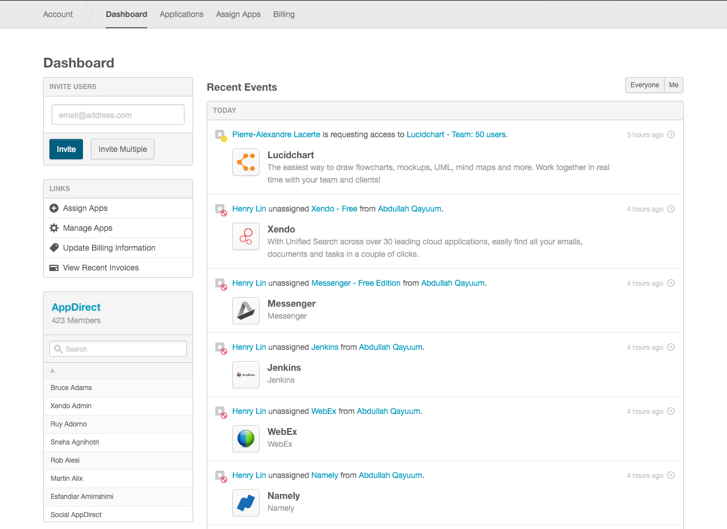Click '3 hours ago' timestamp
The height and width of the screenshot is (529, 727).
[x=645, y=135]
